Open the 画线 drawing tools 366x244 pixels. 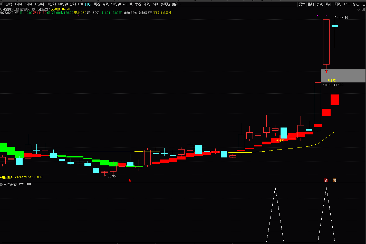tap(338, 4)
